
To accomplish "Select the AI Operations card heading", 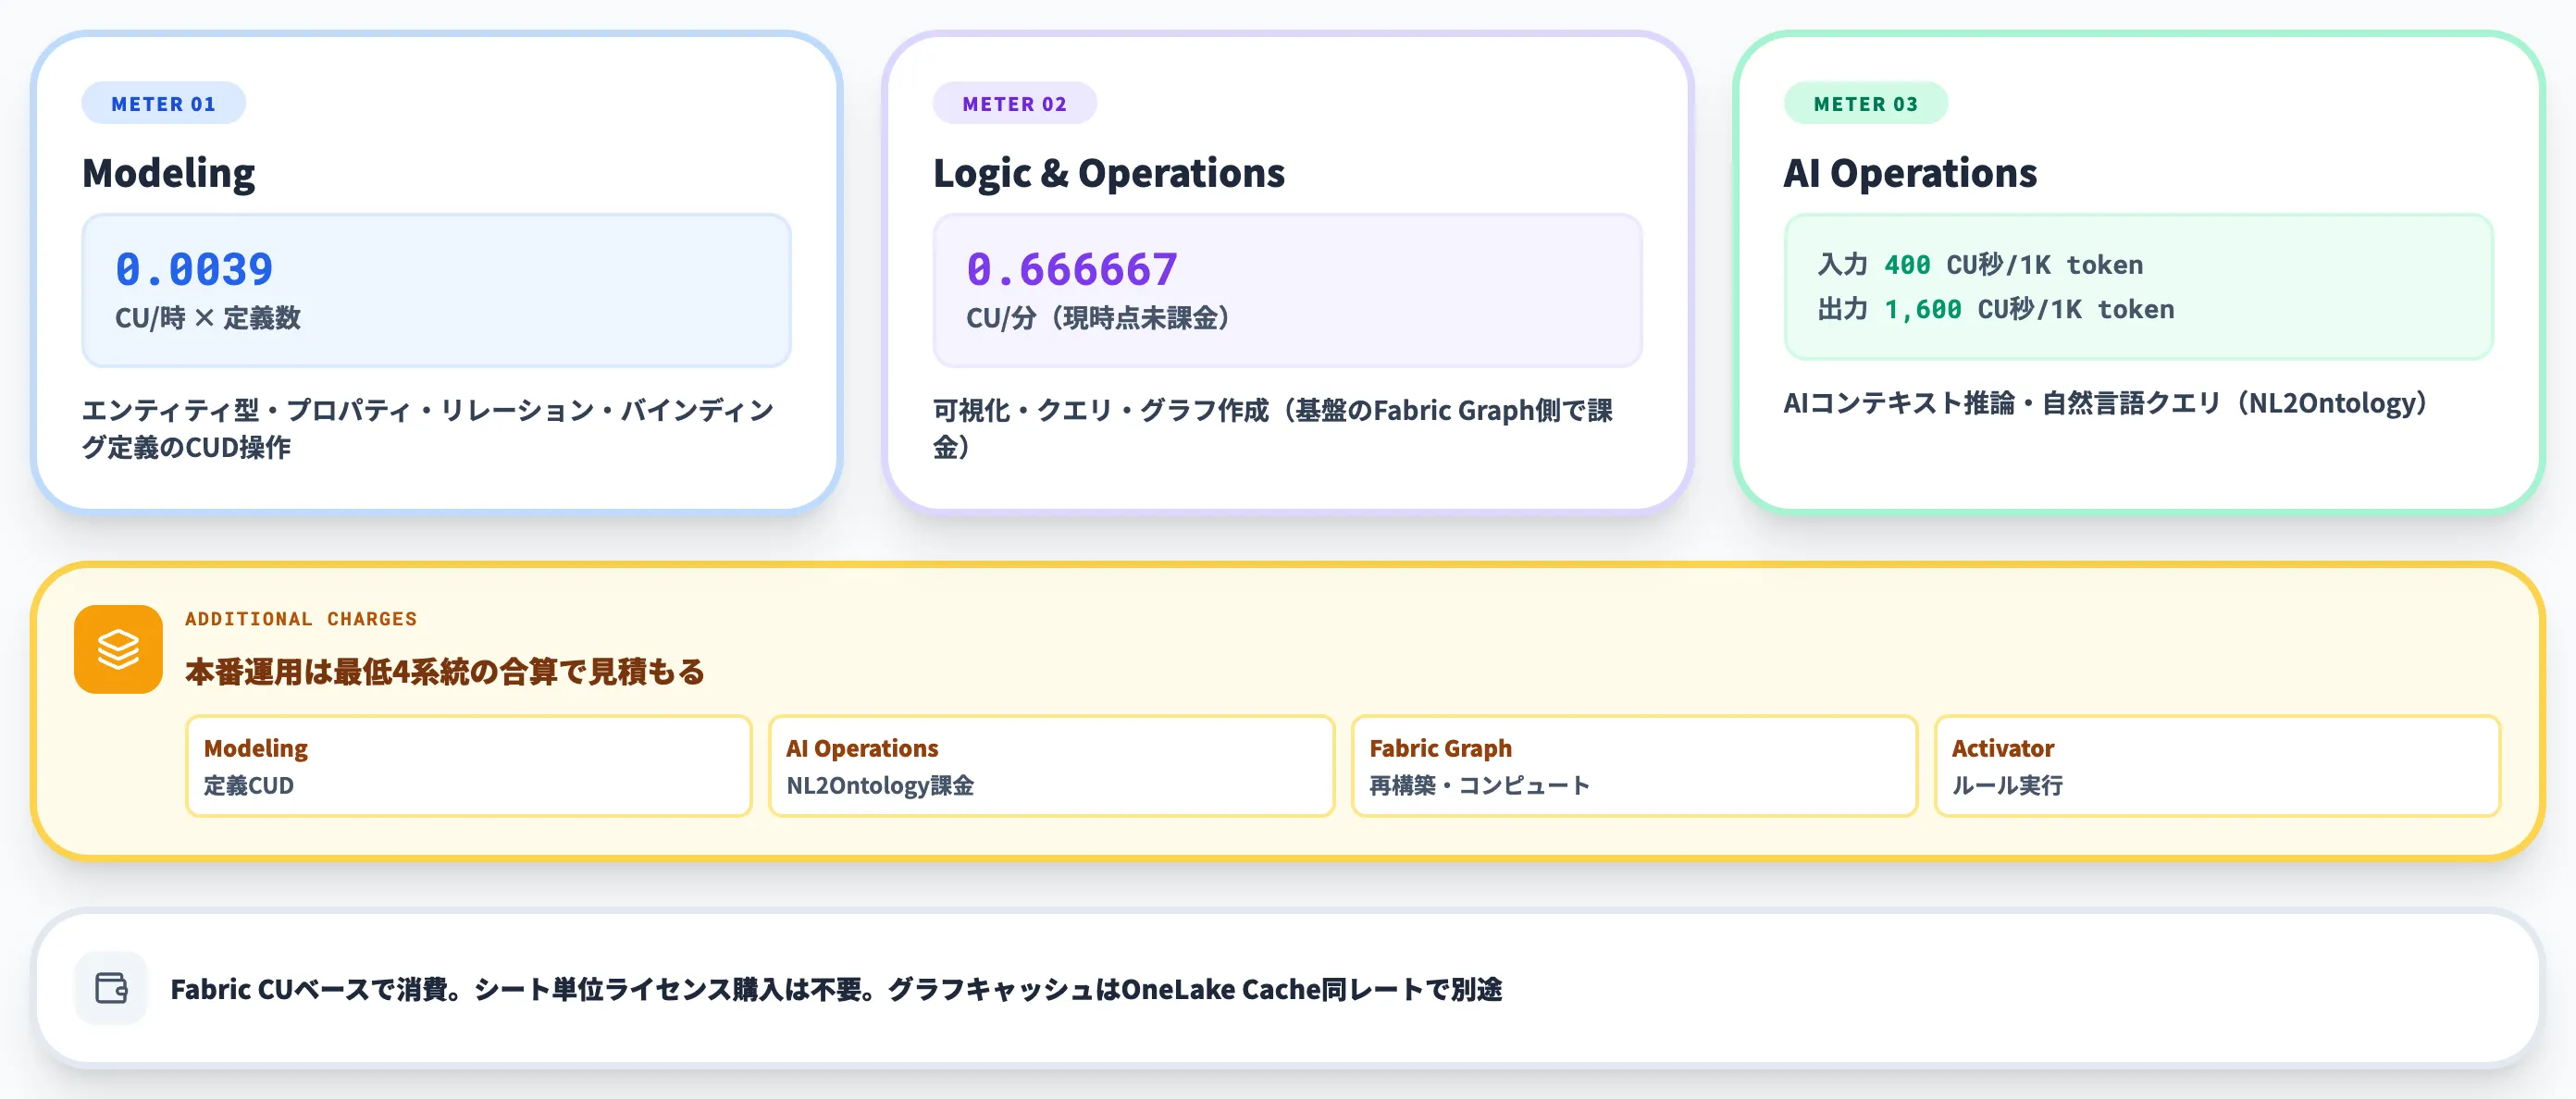I will (1910, 172).
